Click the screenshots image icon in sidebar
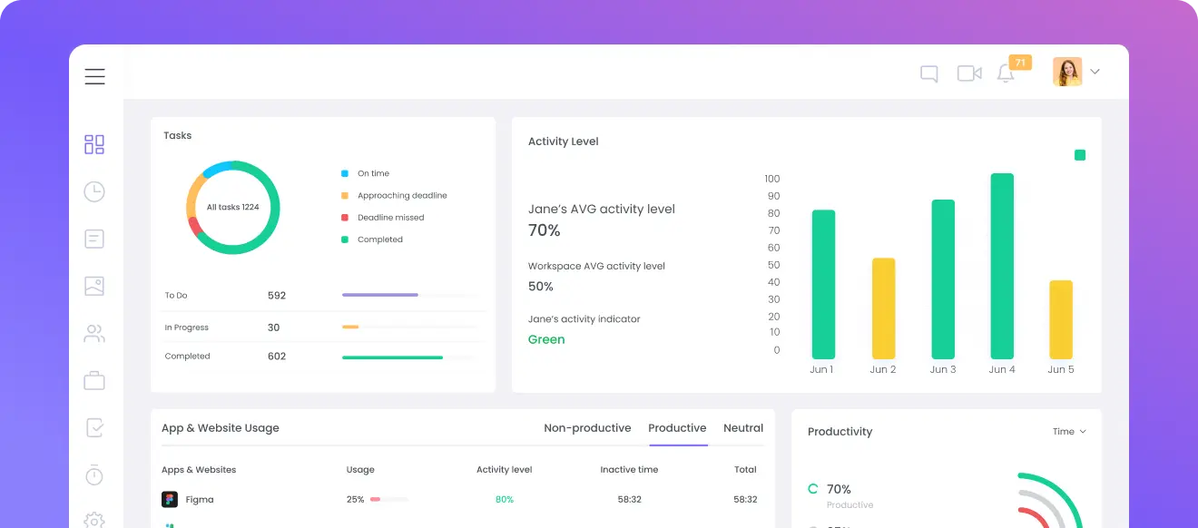Screen dimensions: 1198x528 [93, 285]
